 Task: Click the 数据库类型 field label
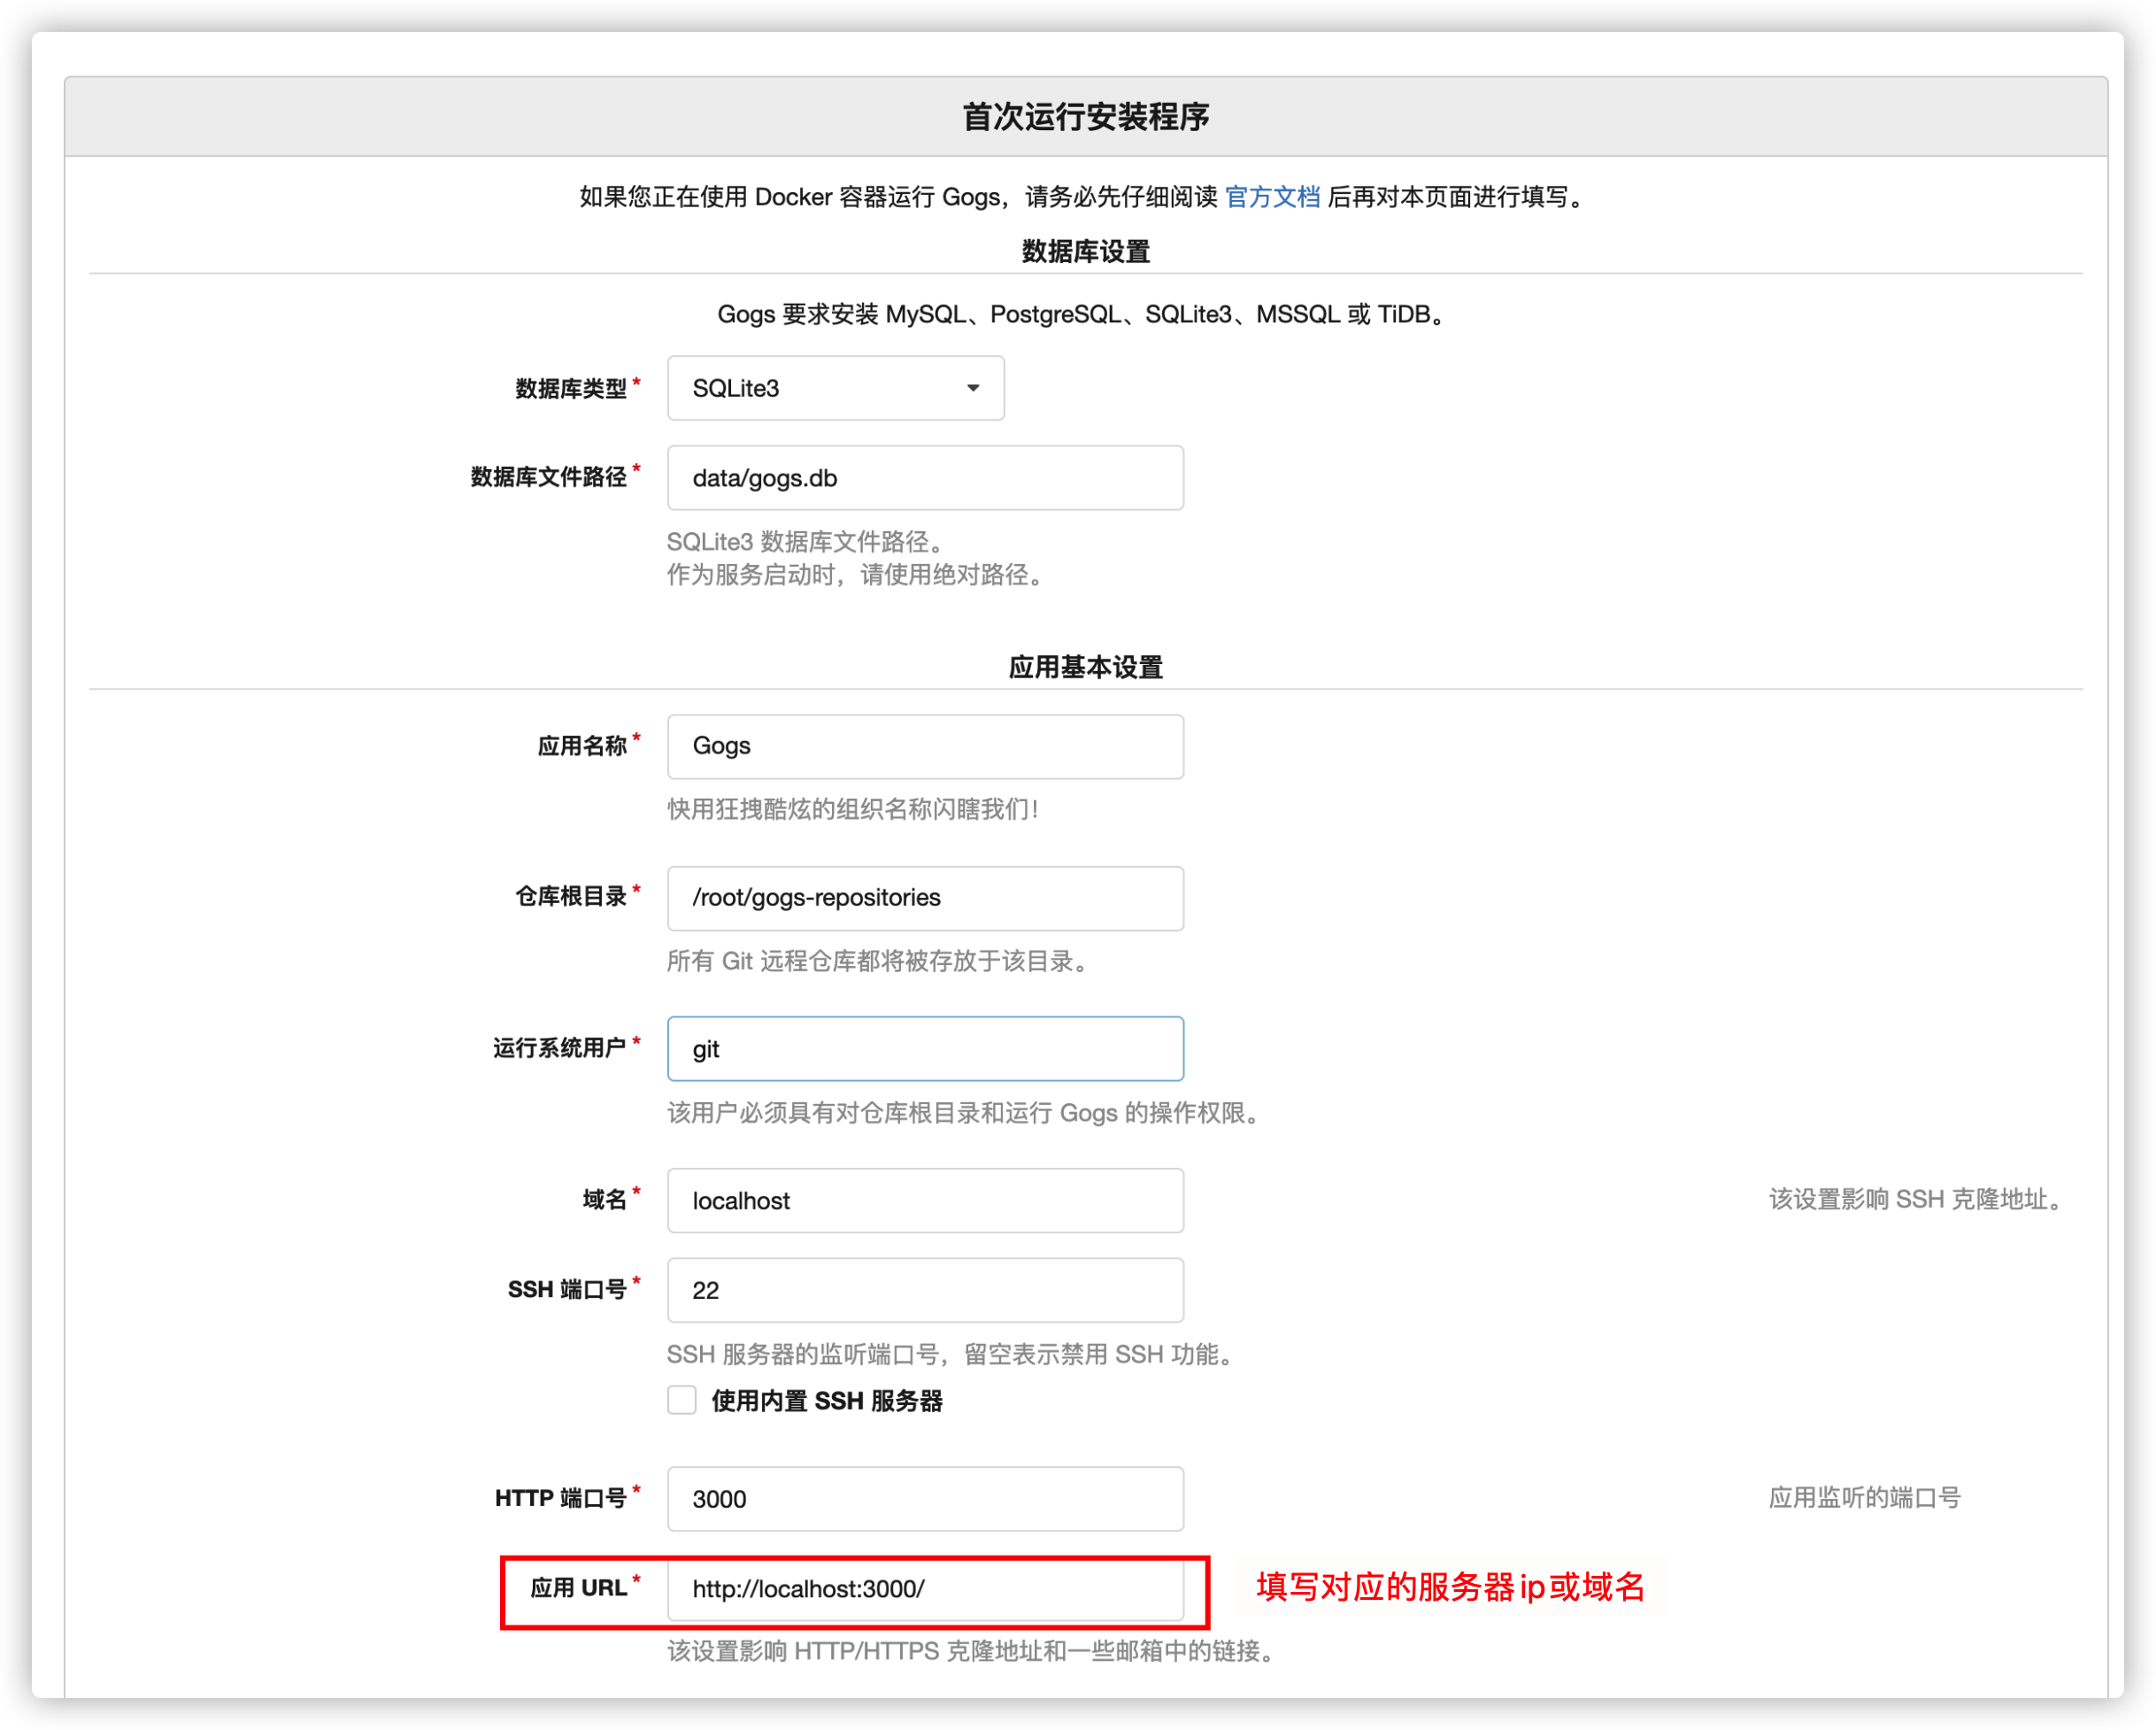570,390
